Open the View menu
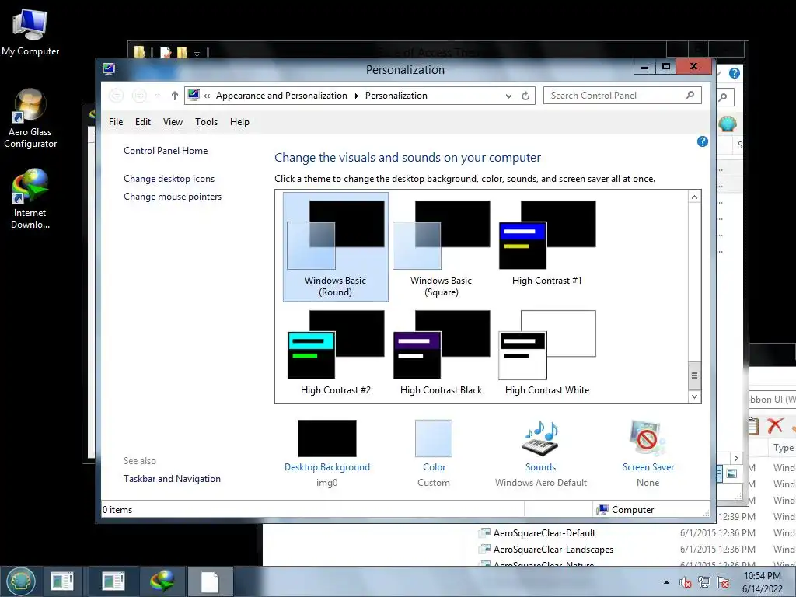 (173, 122)
